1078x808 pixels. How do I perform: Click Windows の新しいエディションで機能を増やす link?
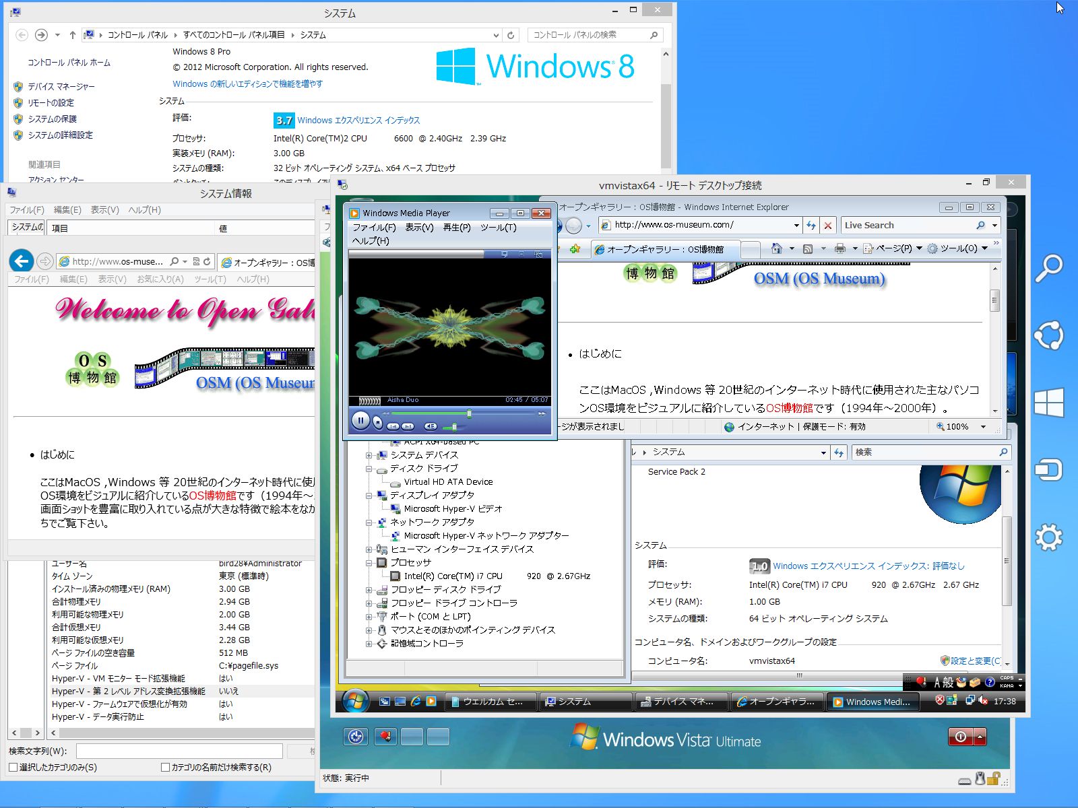pos(247,84)
